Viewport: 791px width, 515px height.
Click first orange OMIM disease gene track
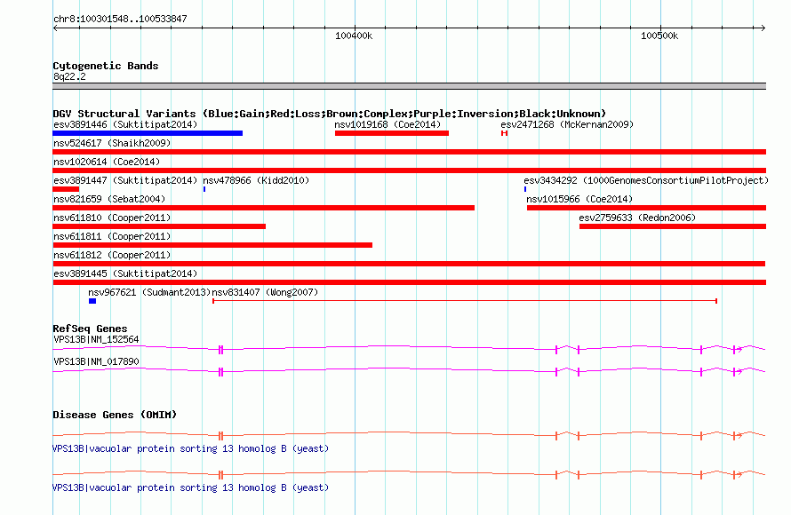coord(409,434)
